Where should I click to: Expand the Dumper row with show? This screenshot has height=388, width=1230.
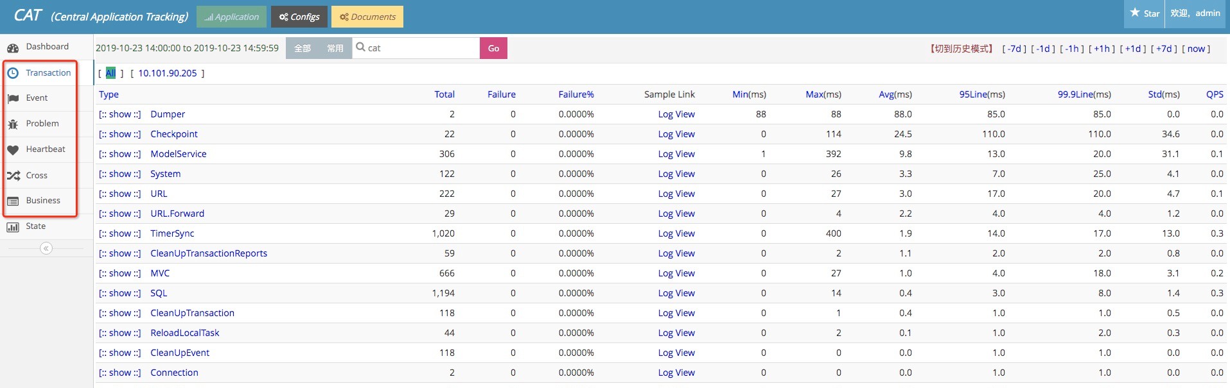(x=120, y=114)
